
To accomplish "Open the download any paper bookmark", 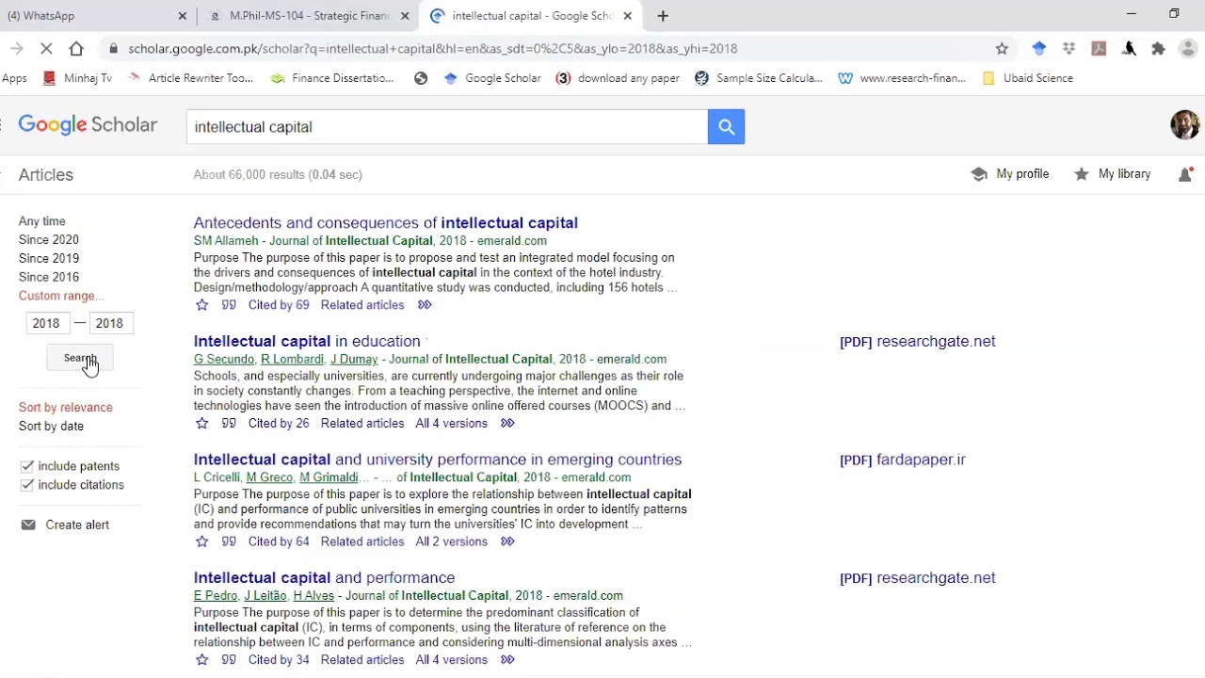I will [618, 78].
